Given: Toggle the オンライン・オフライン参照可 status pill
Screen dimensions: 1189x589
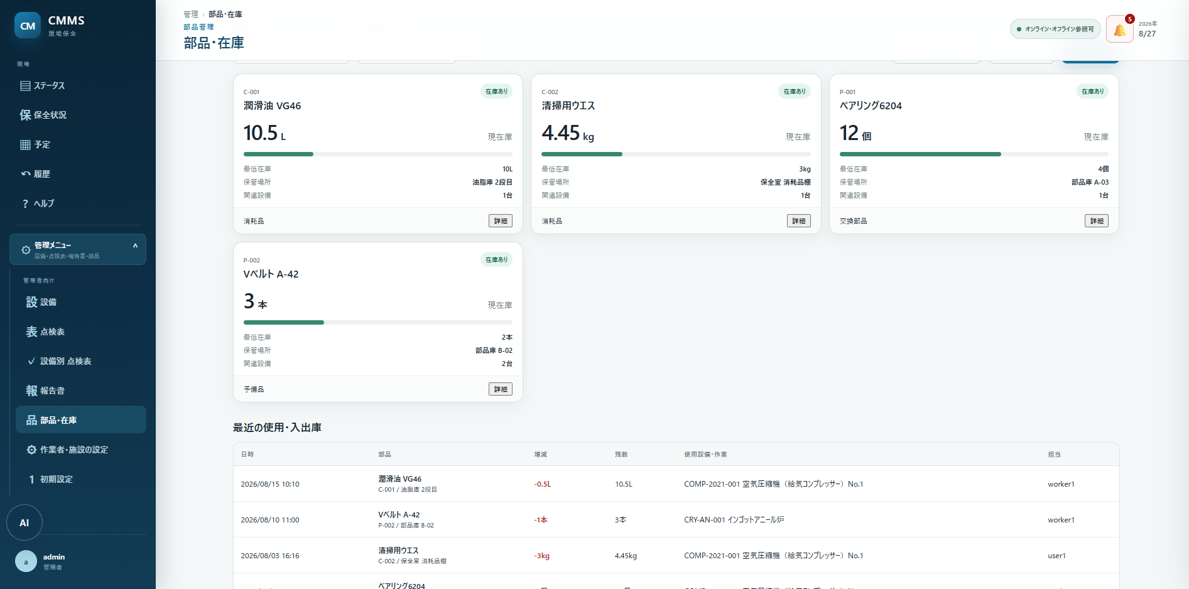Looking at the screenshot, I should 1055,29.
